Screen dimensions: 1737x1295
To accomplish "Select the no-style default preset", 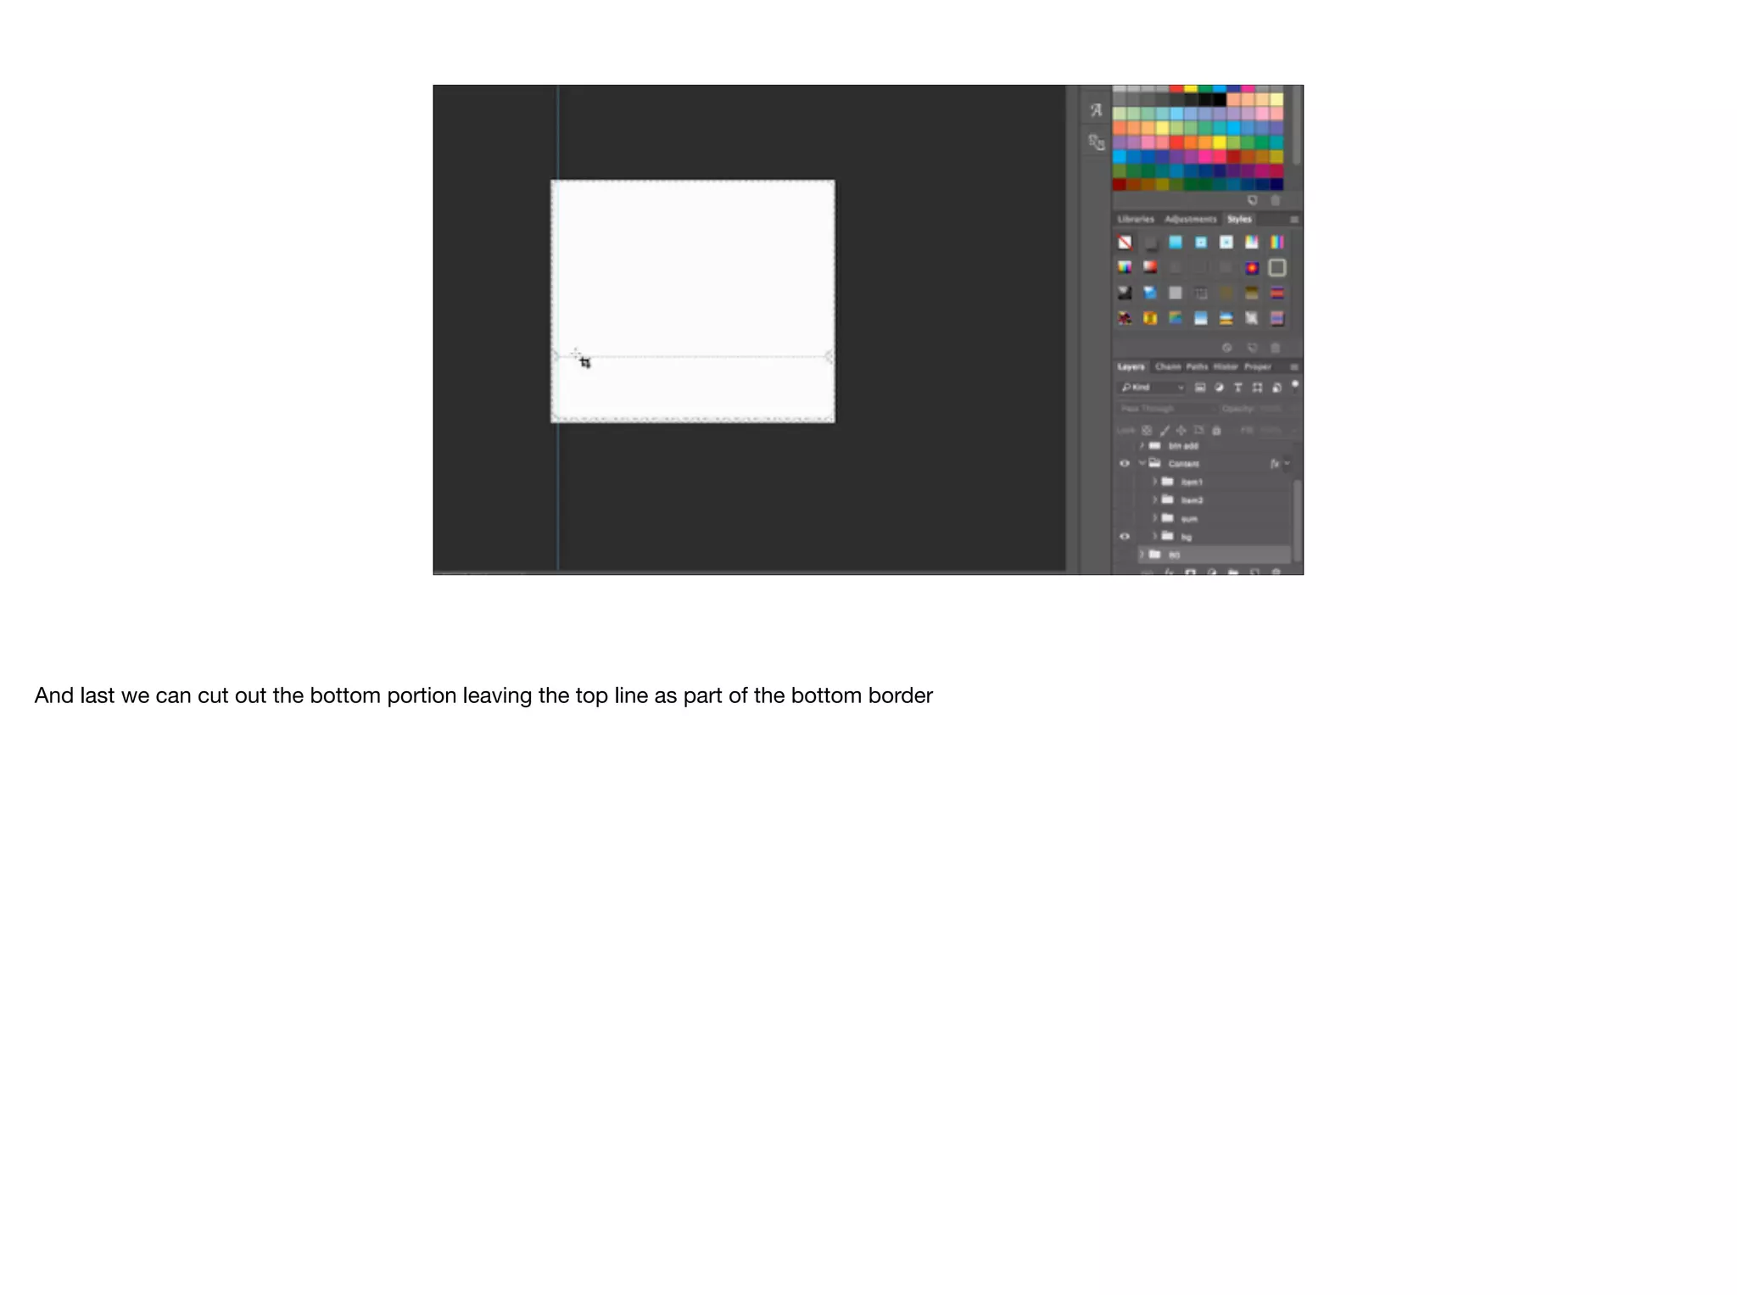I will 1125,243.
